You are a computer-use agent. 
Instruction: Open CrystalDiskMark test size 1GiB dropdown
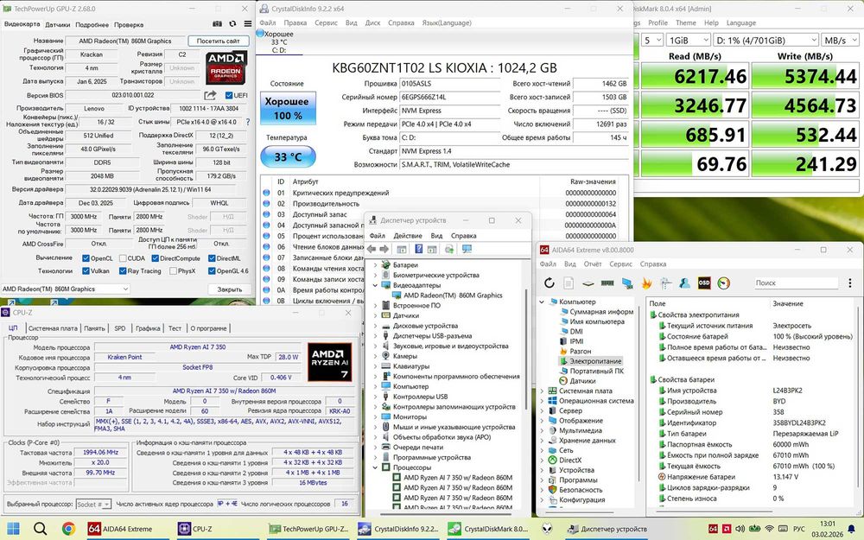(x=688, y=41)
